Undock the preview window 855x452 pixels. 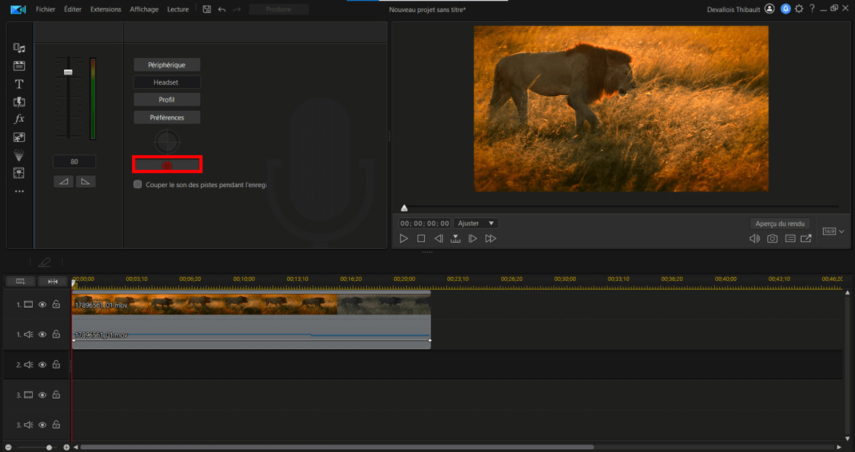click(806, 239)
